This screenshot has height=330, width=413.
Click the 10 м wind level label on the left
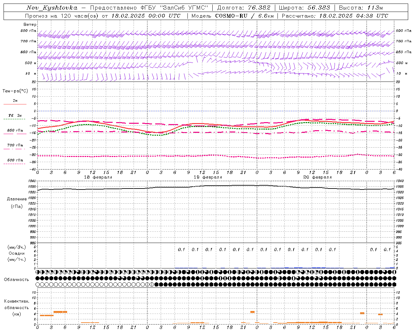[x=30, y=73]
